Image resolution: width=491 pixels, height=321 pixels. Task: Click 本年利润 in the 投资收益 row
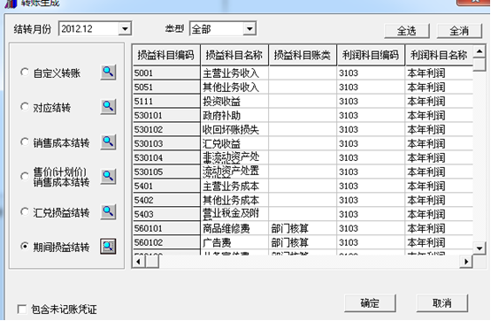point(439,101)
